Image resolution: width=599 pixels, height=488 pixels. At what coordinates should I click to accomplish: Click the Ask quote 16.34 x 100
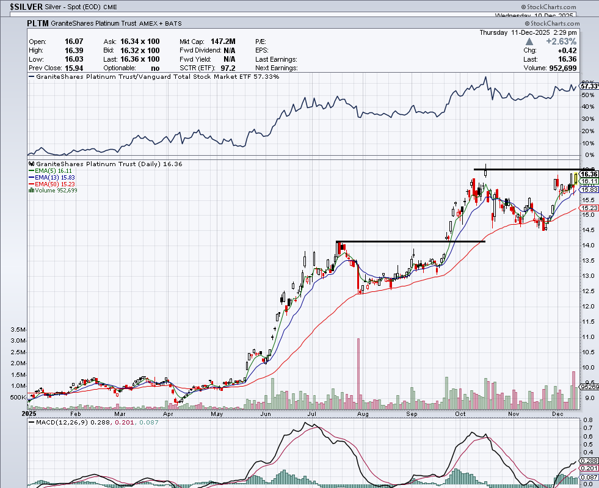point(140,42)
